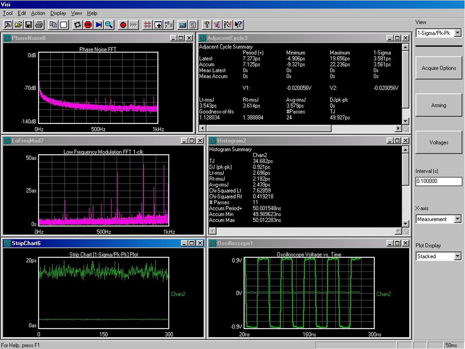Viewport: 465px width, 349px height.
Task: Click the context help arrow-question icon
Action: pyautogui.click(x=238, y=25)
